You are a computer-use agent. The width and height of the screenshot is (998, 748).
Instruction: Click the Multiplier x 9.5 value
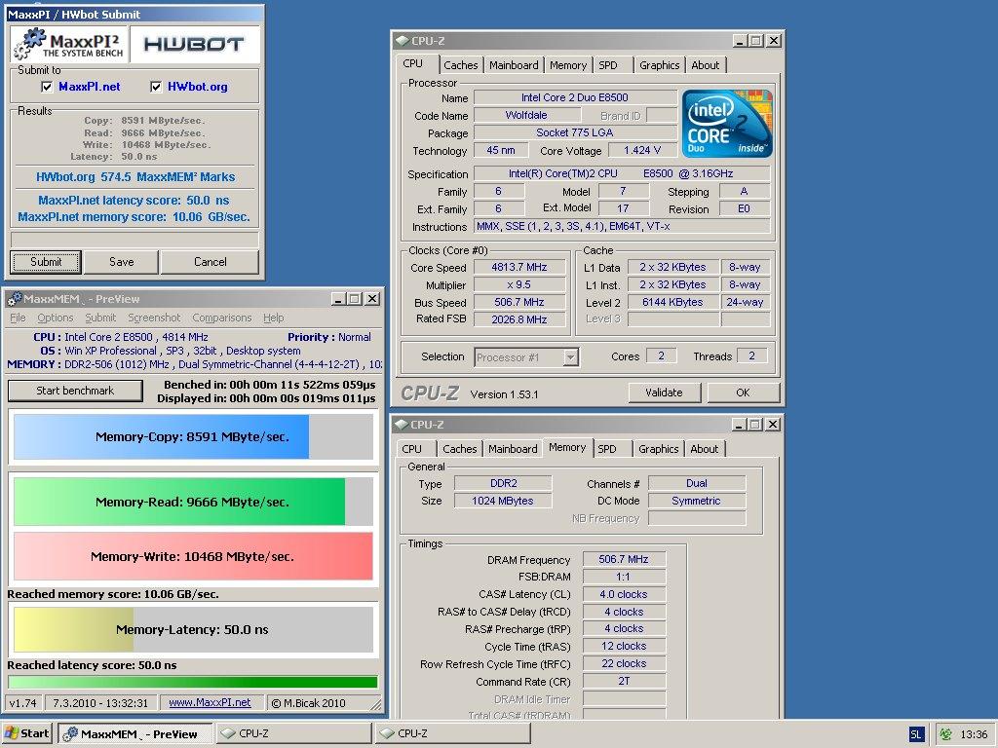point(519,285)
